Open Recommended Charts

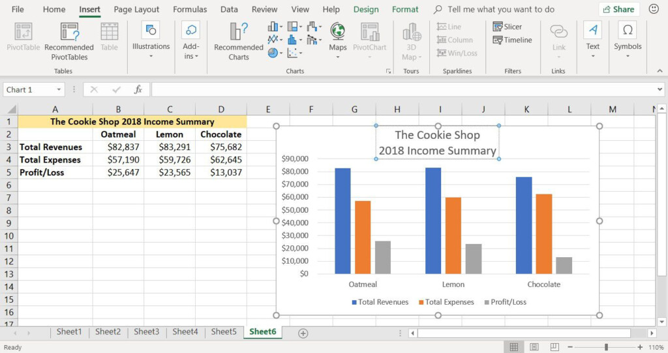pyautogui.click(x=239, y=42)
